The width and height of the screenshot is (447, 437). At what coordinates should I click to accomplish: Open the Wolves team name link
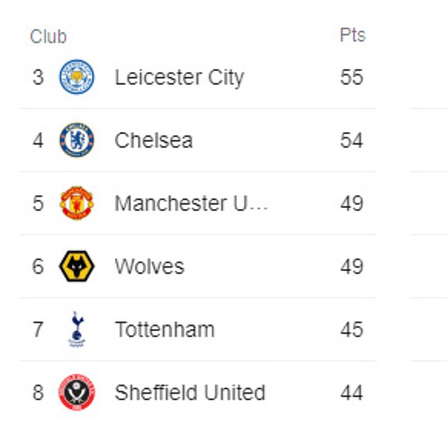click(149, 267)
